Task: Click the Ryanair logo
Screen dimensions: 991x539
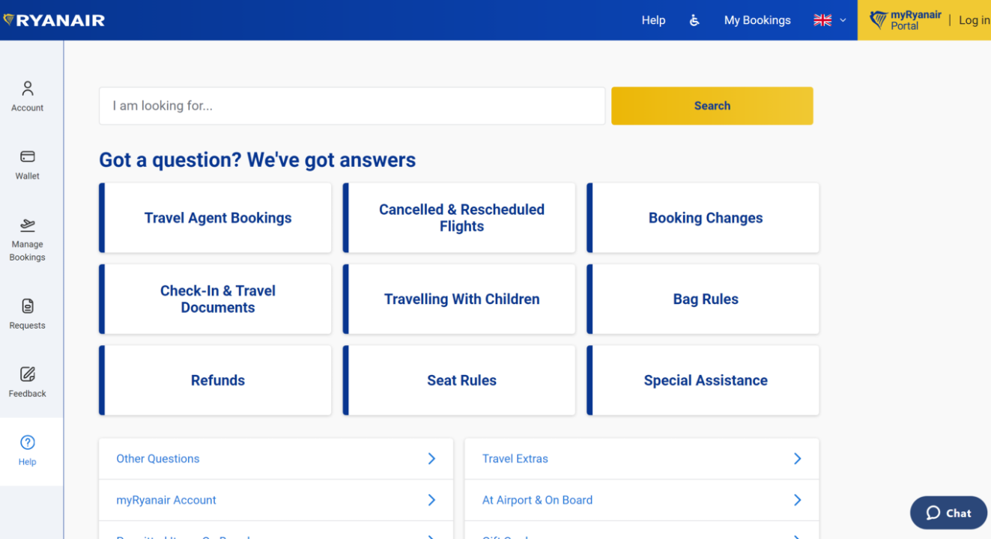Action: (x=54, y=20)
